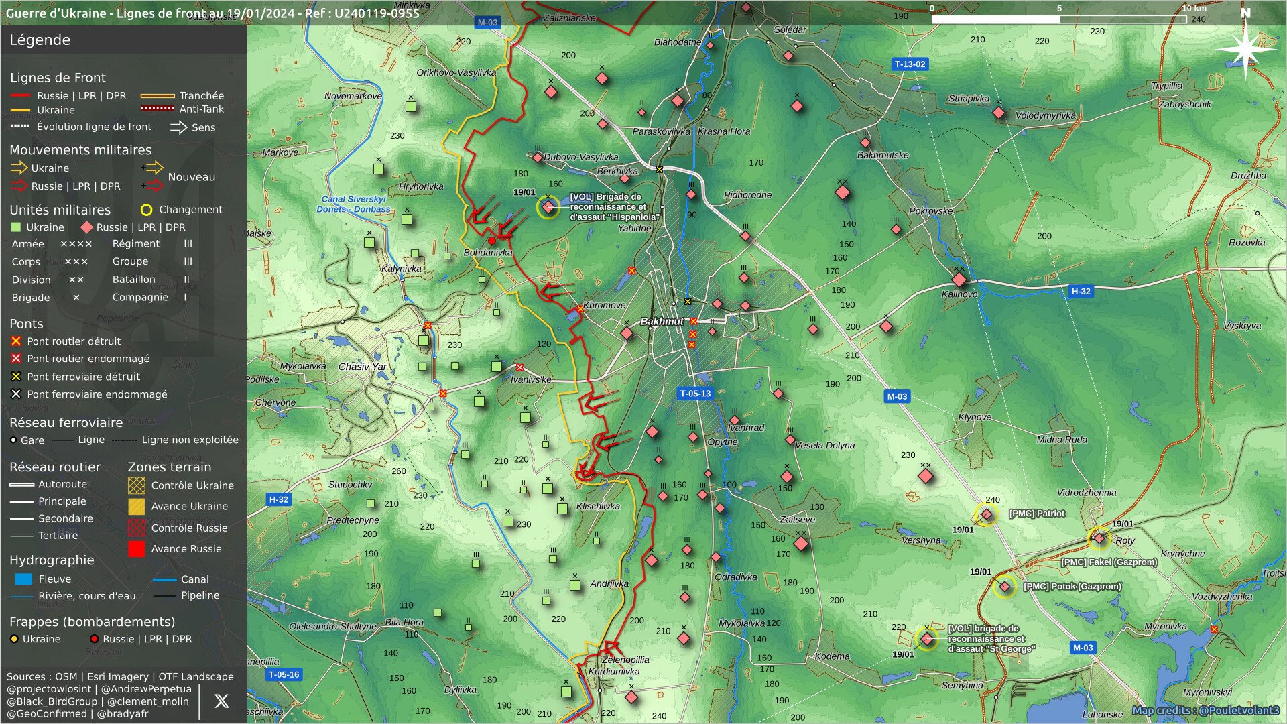Click the north compass star
The image size is (1287, 724).
pos(1245,50)
